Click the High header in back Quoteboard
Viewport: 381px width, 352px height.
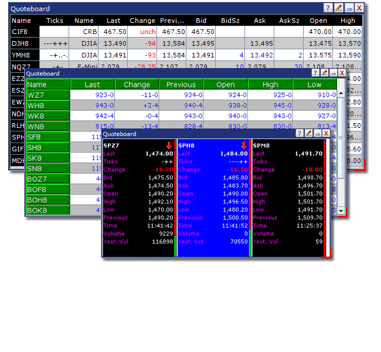348,21
